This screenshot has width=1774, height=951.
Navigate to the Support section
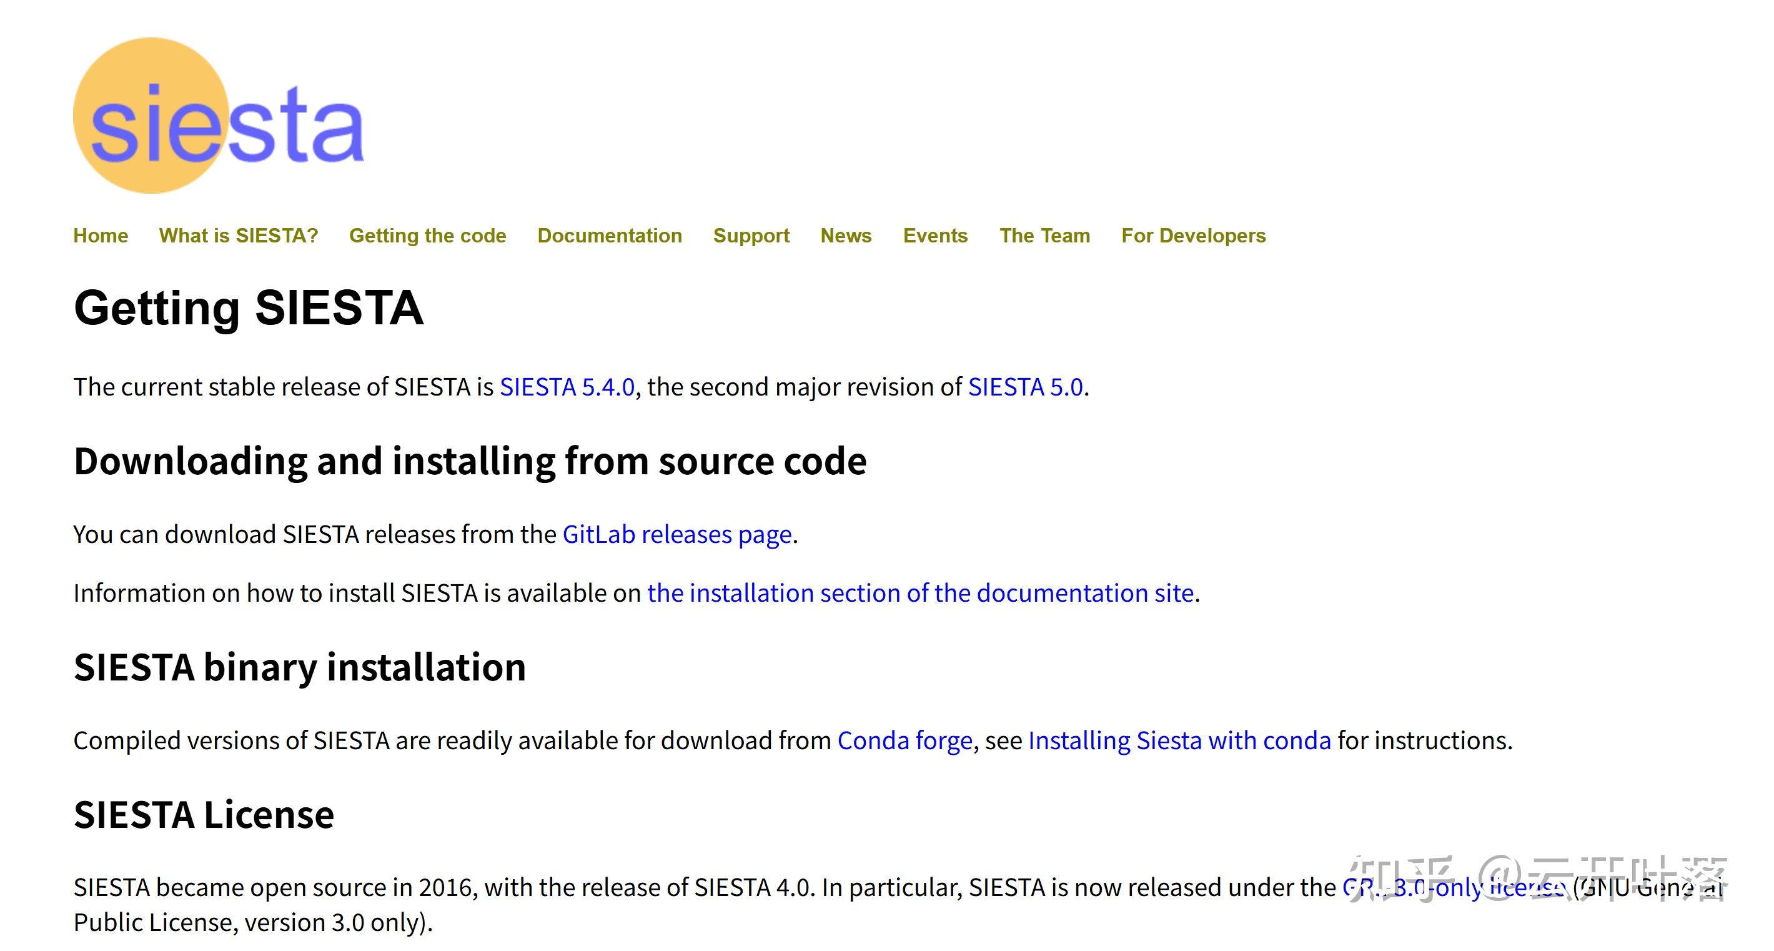point(751,236)
